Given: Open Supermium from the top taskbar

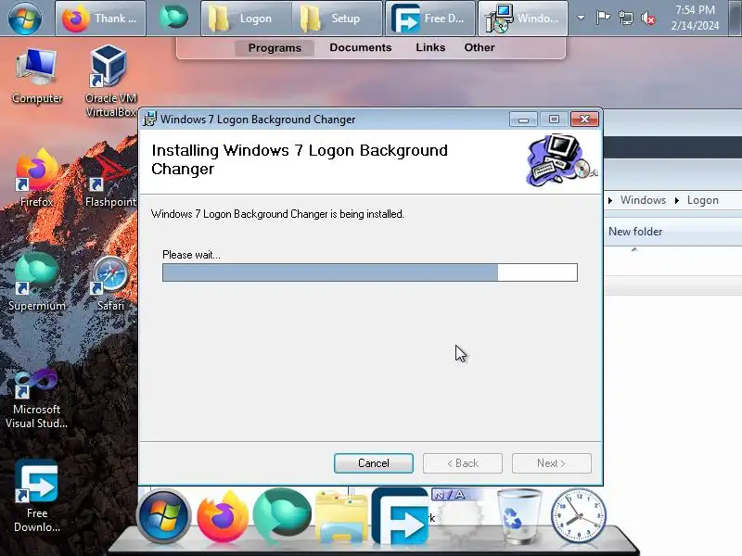Looking at the screenshot, I should point(173,18).
